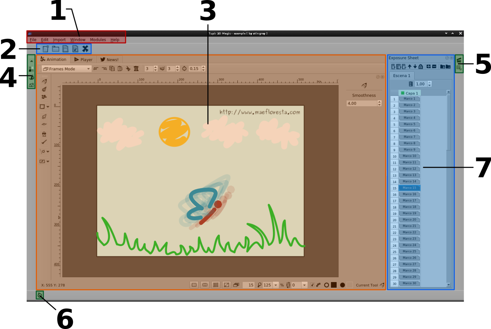The height and width of the screenshot is (329, 491).
Task: Expand the rectangle shape tool arrow
Action: point(48,107)
